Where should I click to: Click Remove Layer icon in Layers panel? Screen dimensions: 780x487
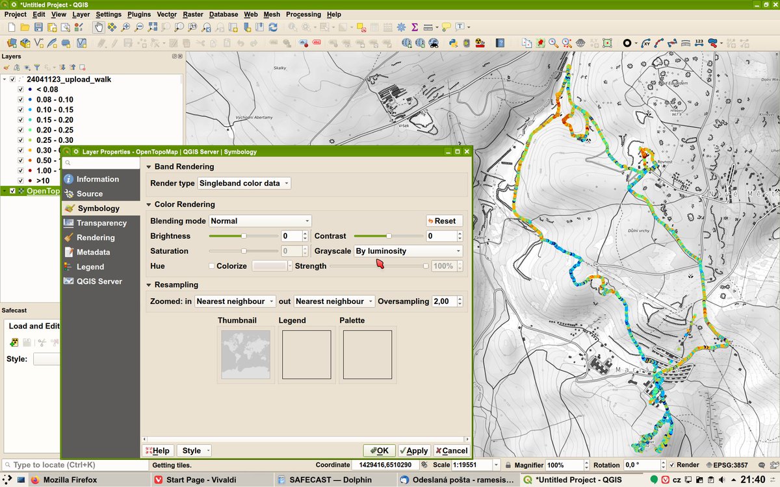coord(82,68)
